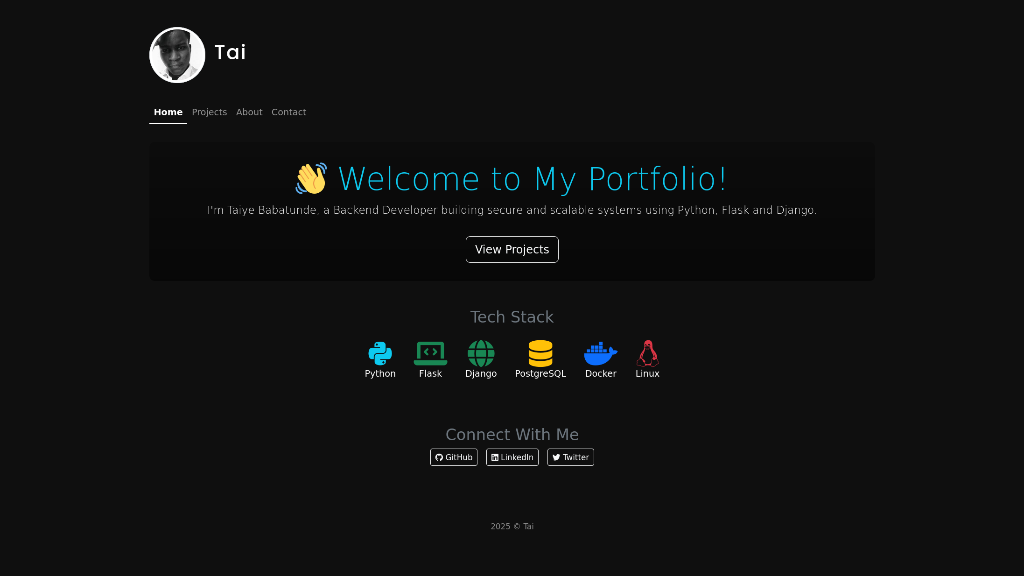Click the GitHub icon in Connect With Me
Viewport: 1024px width, 576px height.
(x=439, y=457)
